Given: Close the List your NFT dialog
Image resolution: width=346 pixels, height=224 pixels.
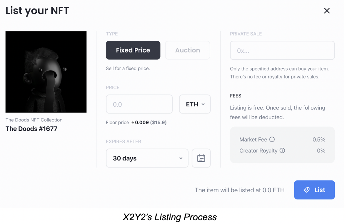Looking at the screenshot, I should [327, 11].
